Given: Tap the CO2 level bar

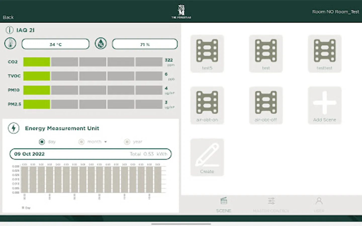Looking at the screenshot, I should [x=93, y=62].
